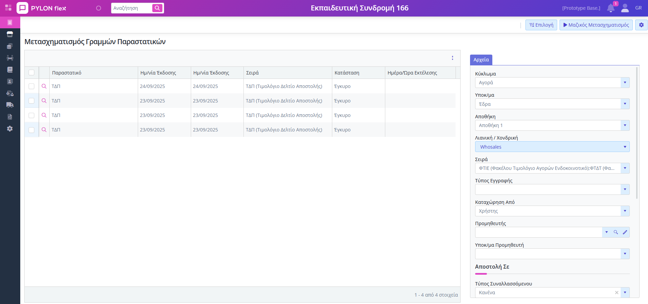Open the user profile icon
The height and width of the screenshot is (304, 648).
625,8
